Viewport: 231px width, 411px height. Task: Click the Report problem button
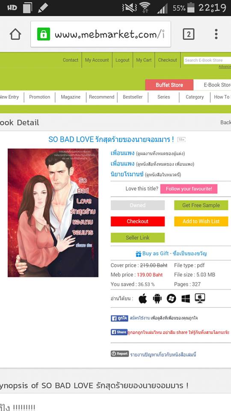(x=120, y=354)
